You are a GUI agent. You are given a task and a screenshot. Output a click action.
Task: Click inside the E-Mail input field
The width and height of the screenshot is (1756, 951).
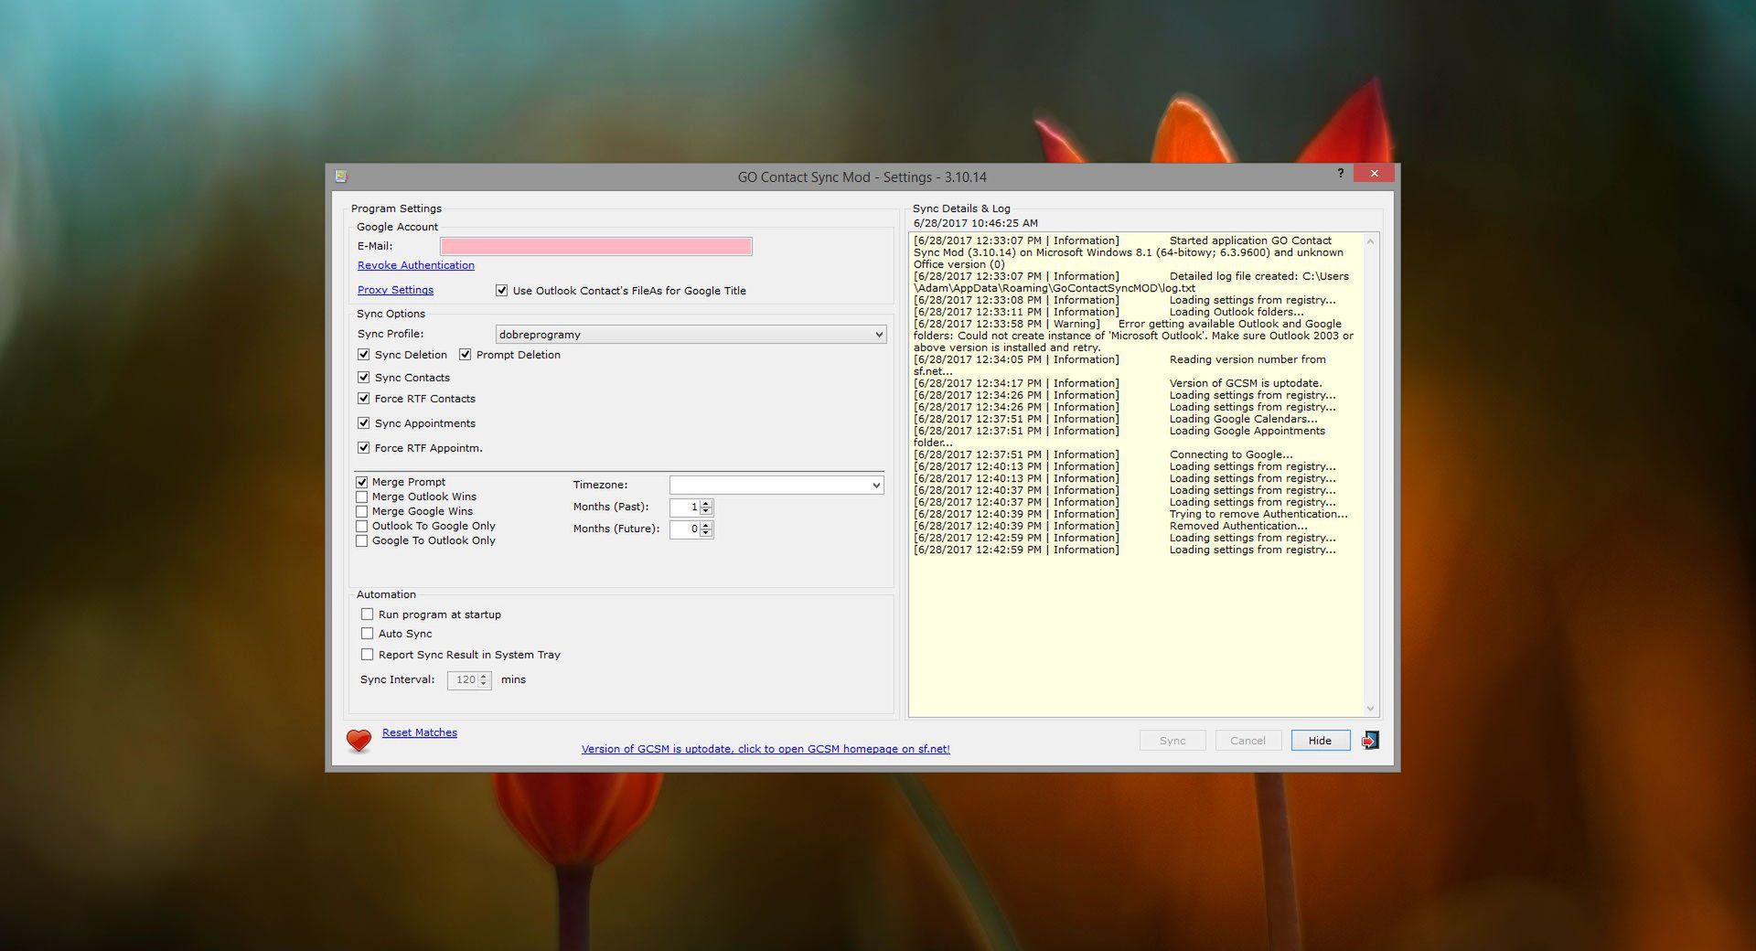pos(594,246)
